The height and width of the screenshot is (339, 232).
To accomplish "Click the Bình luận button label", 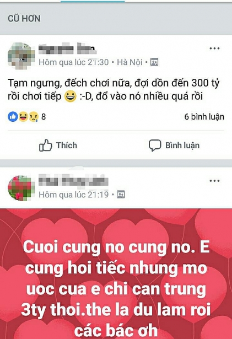I will point(182,146).
